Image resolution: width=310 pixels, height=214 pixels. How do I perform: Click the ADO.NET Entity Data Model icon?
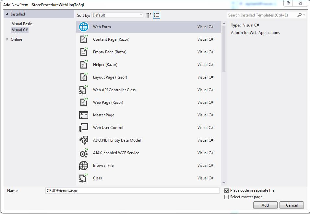84,140
